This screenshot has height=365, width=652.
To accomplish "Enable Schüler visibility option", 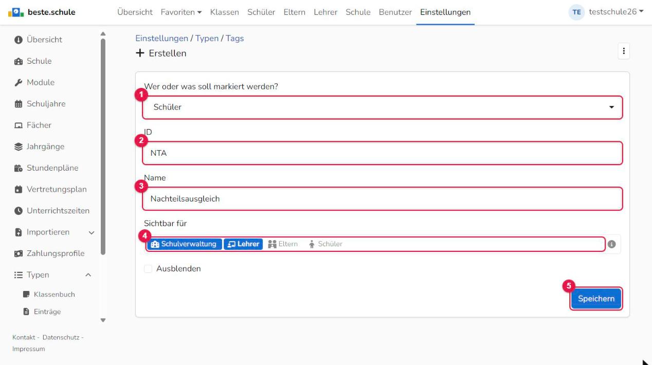I will (x=325, y=244).
